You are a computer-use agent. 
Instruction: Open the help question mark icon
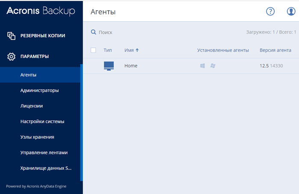(x=270, y=12)
